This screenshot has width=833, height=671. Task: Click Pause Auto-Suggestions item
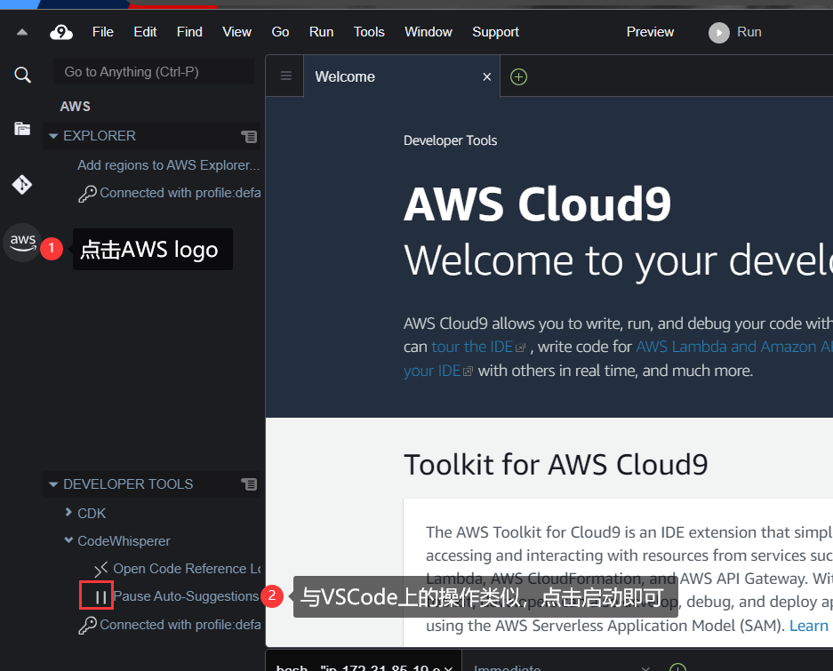(x=186, y=596)
